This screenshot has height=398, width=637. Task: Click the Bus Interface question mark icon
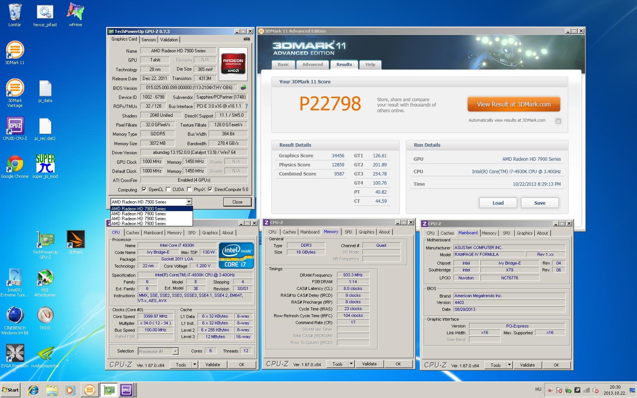pos(246,106)
